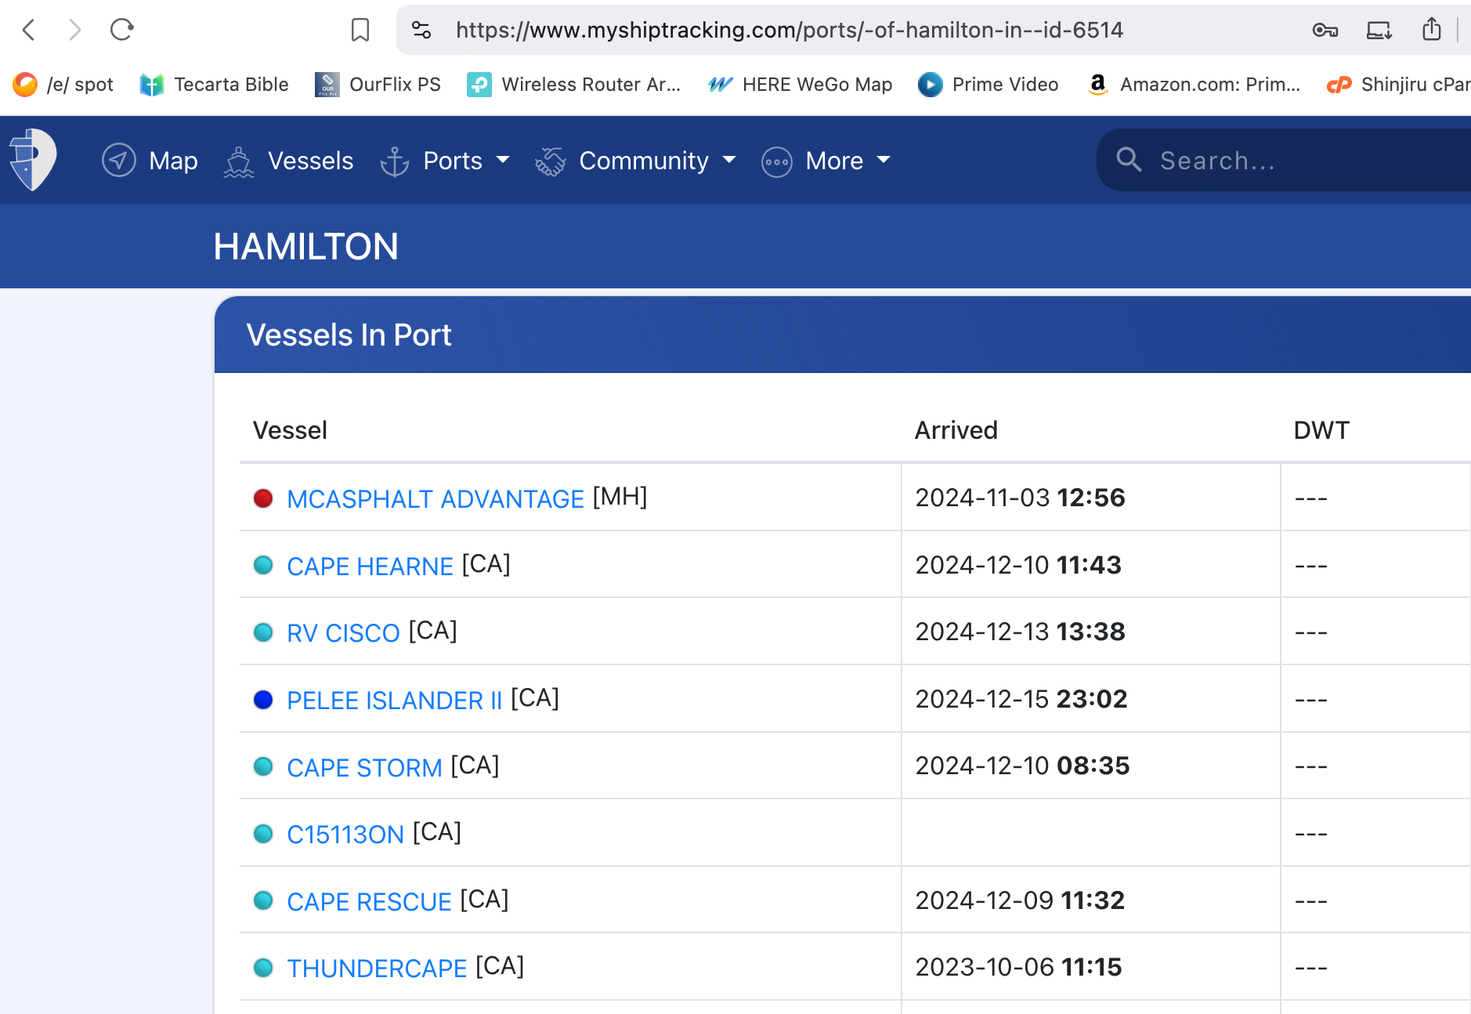
Task: Select the Vessels navigation item
Action: point(310,161)
